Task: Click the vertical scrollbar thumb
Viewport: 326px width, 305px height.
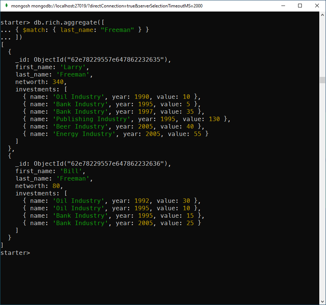Action: 322,80
